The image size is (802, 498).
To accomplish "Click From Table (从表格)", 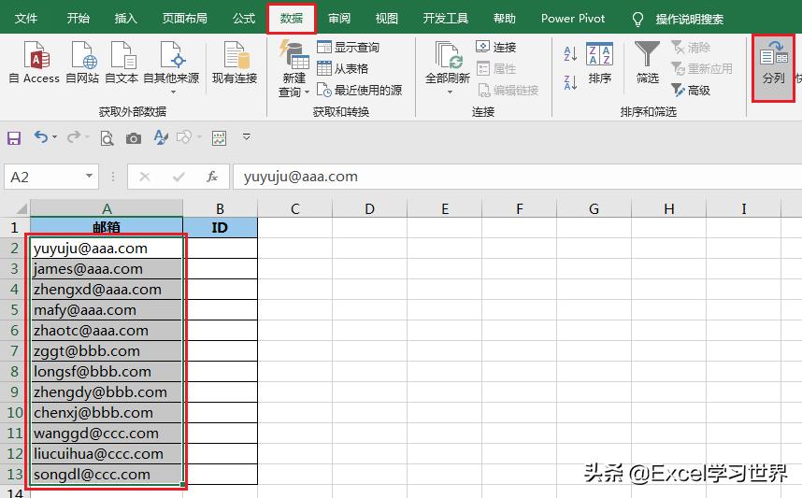I will tap(343, 68).
